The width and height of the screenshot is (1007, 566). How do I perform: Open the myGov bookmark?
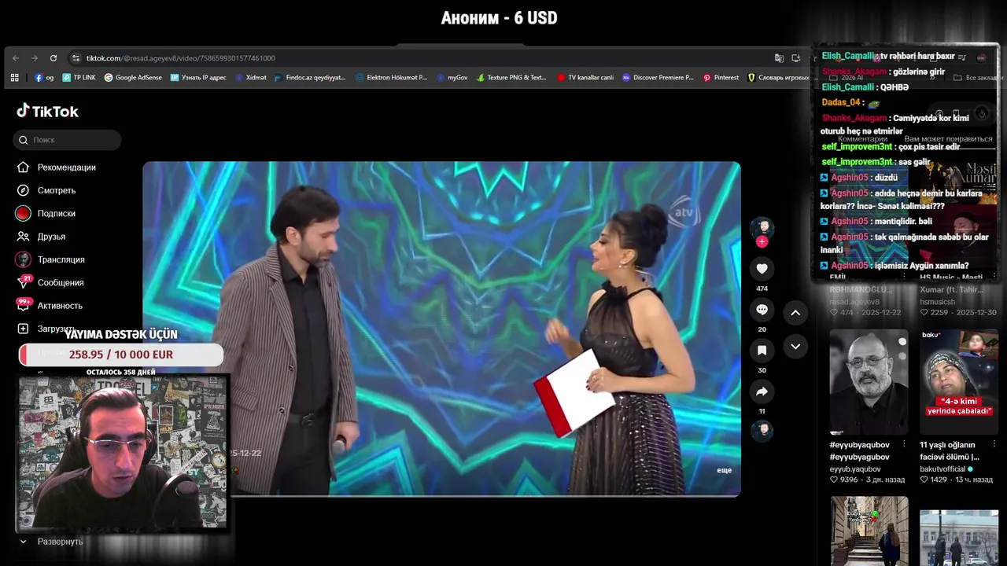click(x=452, y=78)
